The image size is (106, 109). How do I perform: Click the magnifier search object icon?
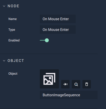pos(76,84)
